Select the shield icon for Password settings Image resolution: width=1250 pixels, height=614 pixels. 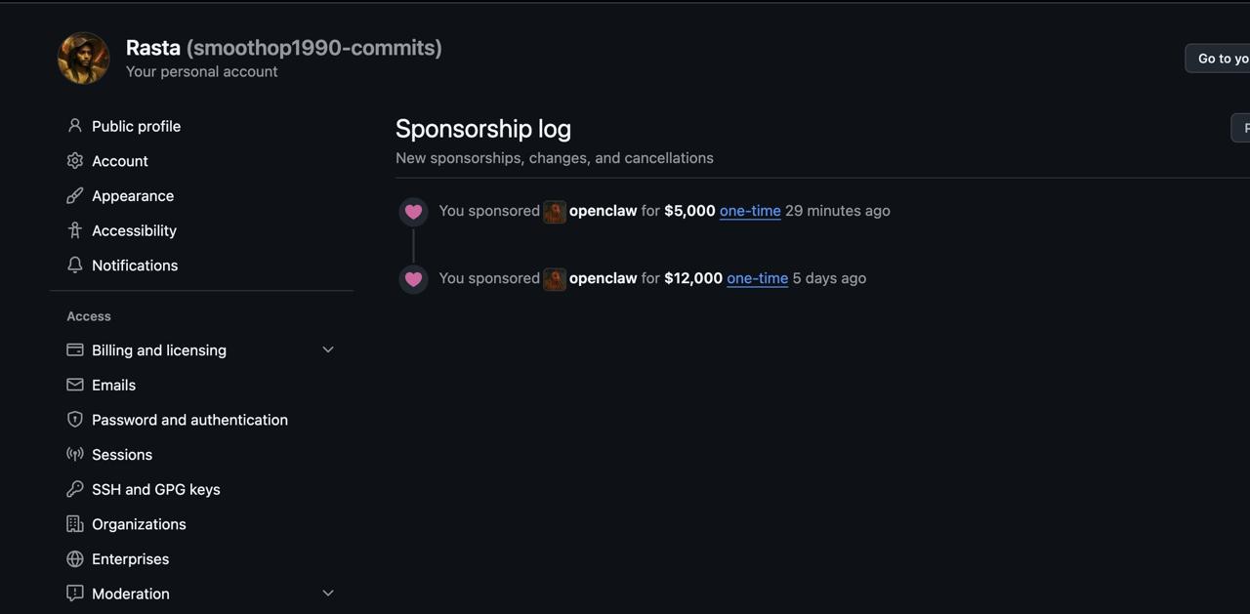point(75,419)
